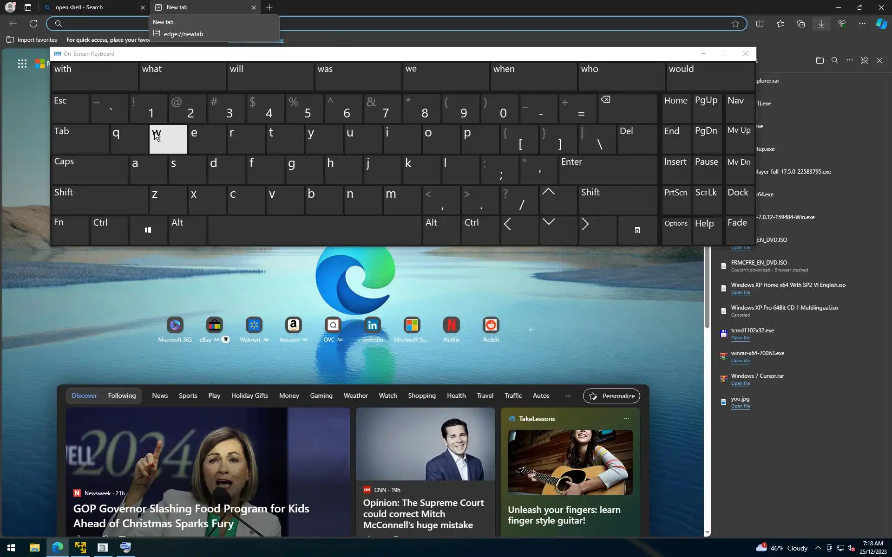Open the Collections toolbar icon
Screen dimensions: 892x557
800,24
